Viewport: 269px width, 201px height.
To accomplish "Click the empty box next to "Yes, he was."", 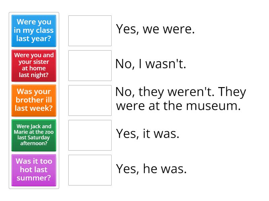I will [x=90, y=170].
